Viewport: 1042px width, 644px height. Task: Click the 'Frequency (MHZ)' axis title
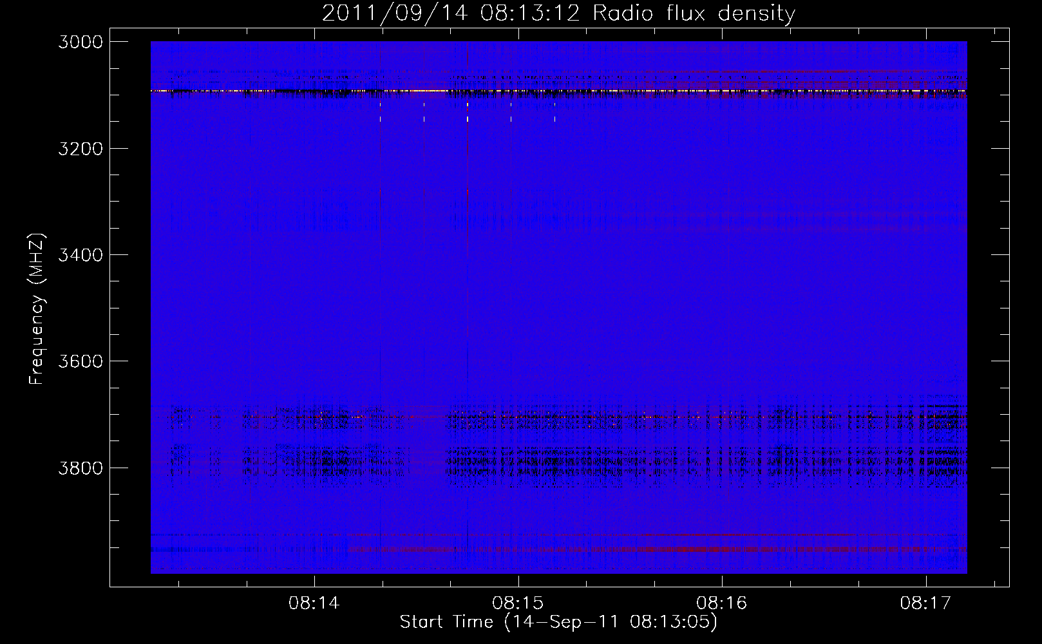point(37,309)
